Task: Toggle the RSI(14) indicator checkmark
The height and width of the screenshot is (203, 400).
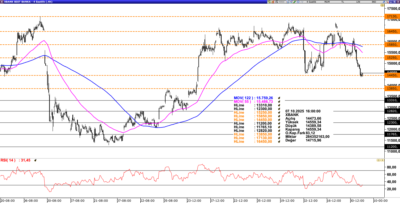Action: coord(35,160)
